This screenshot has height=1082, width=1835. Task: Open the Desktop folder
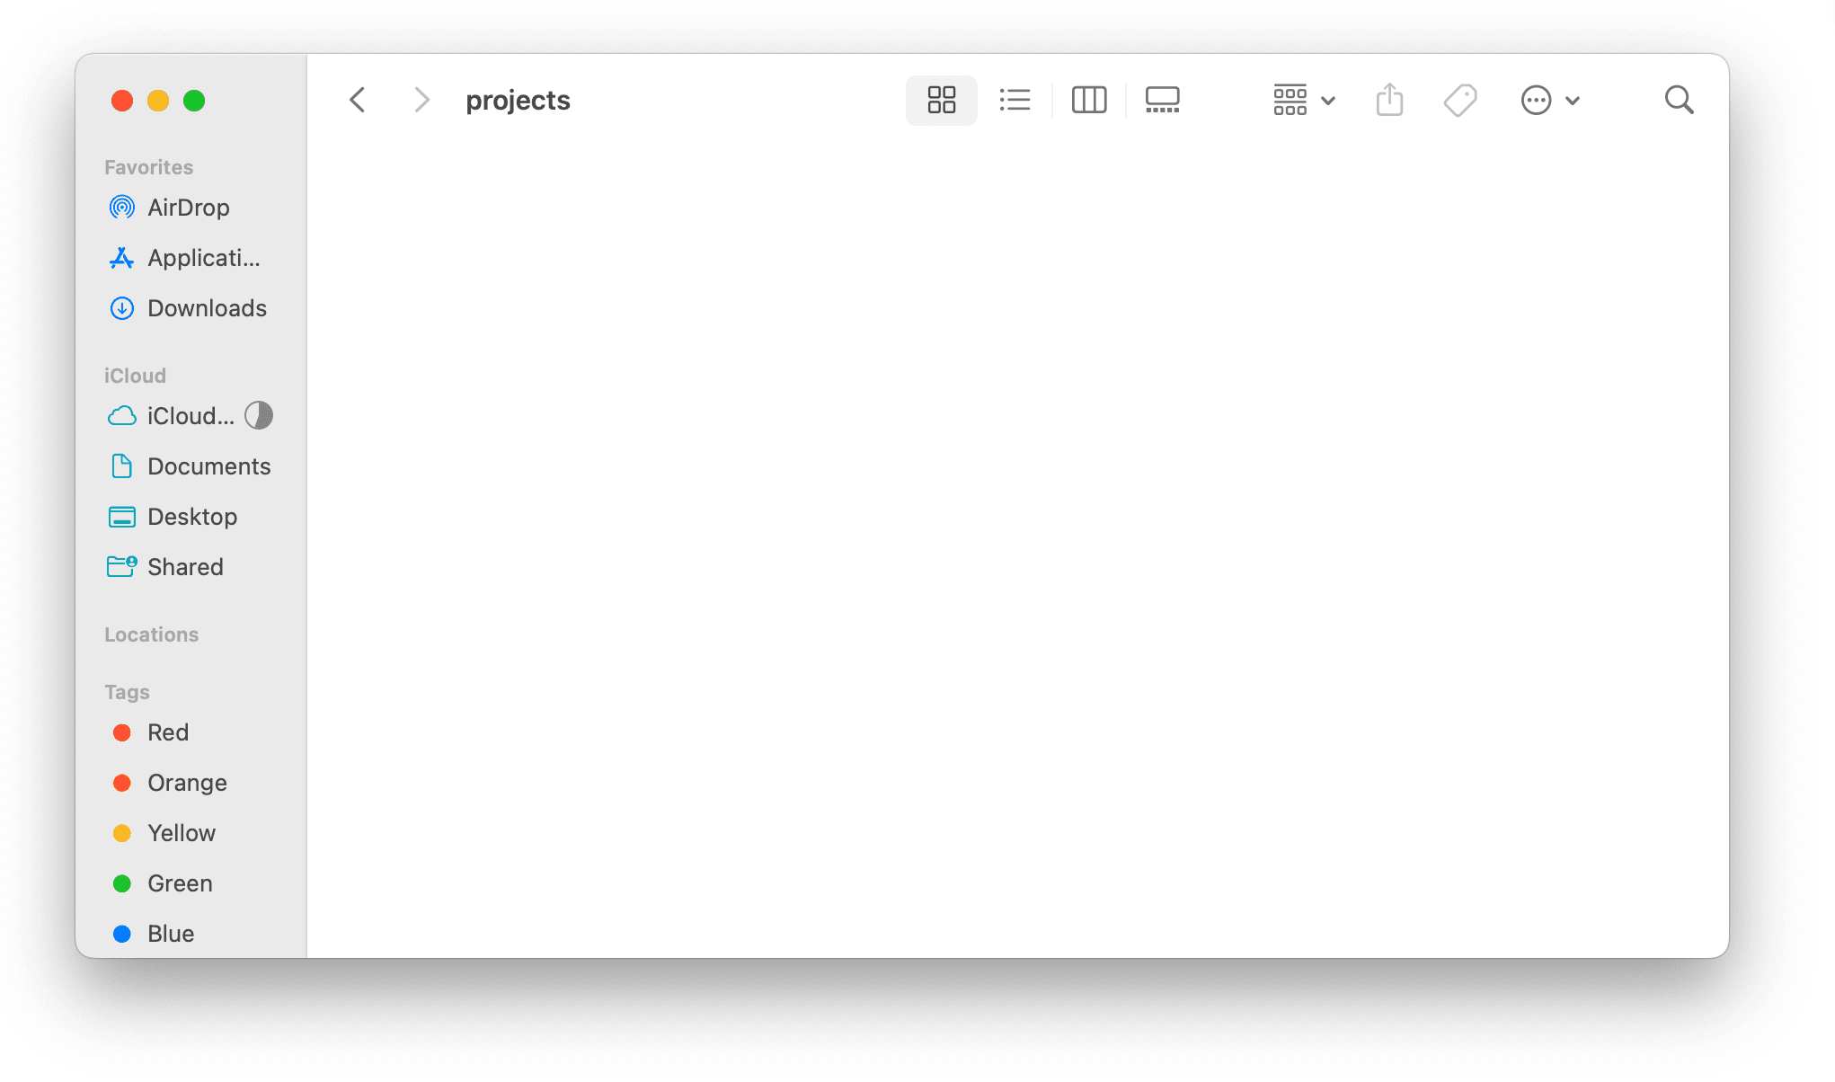191,516
